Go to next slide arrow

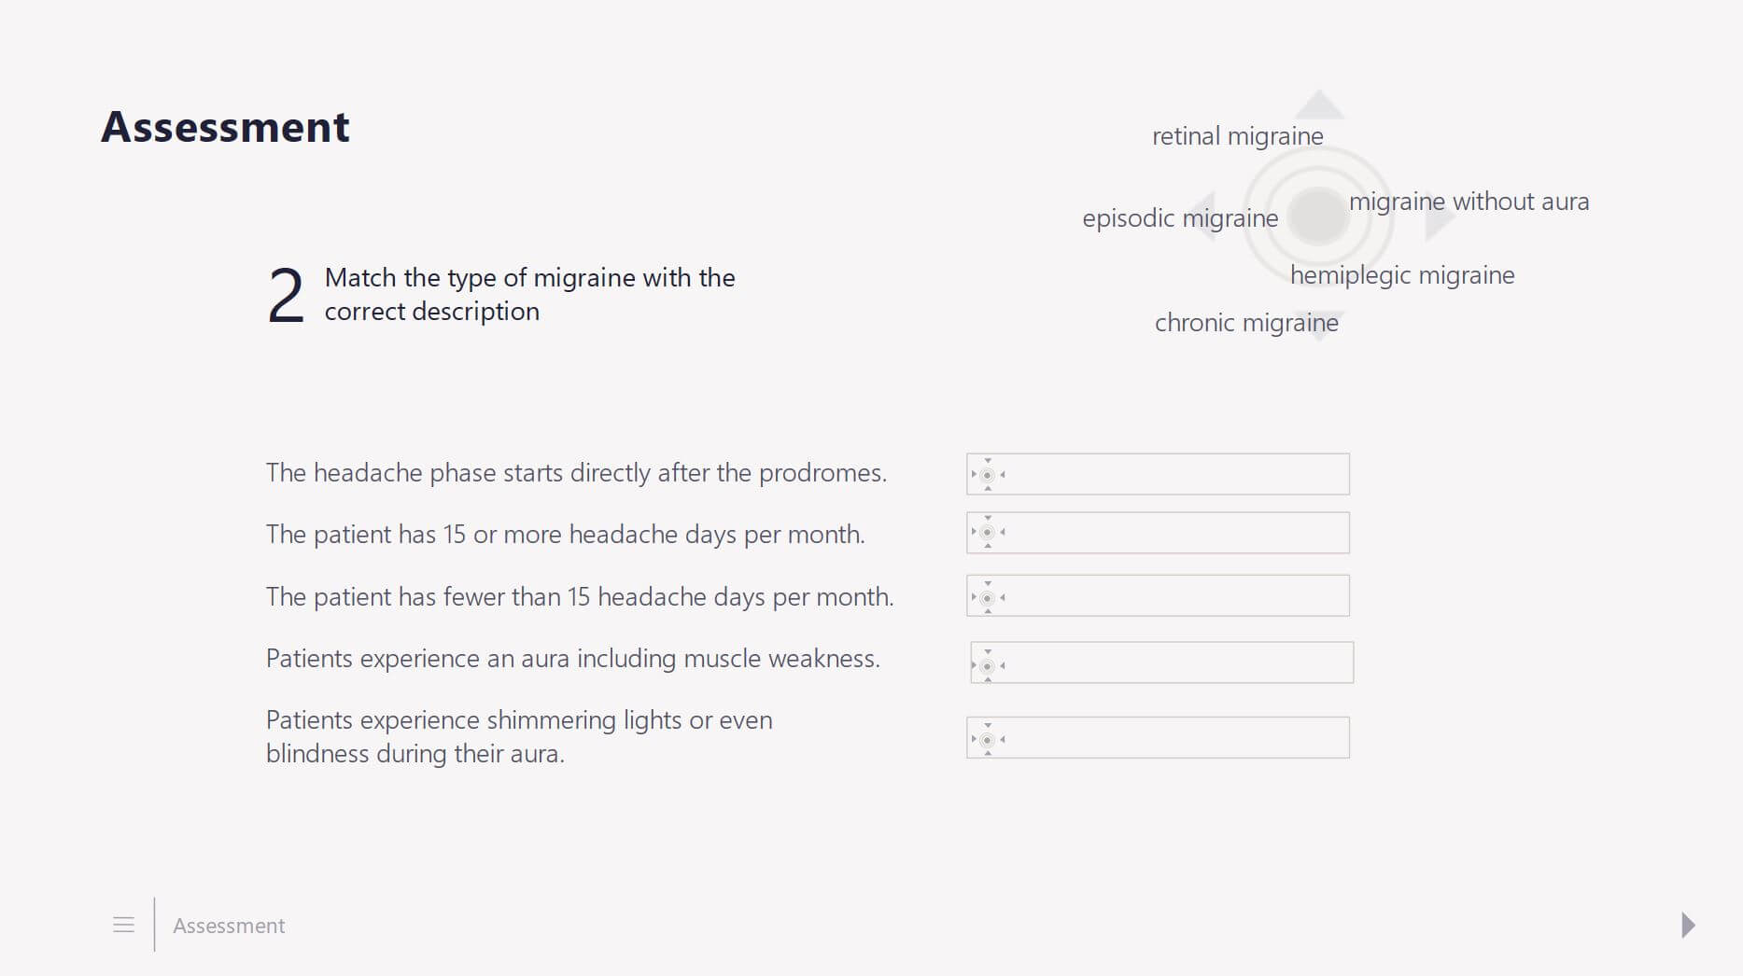1688,925
